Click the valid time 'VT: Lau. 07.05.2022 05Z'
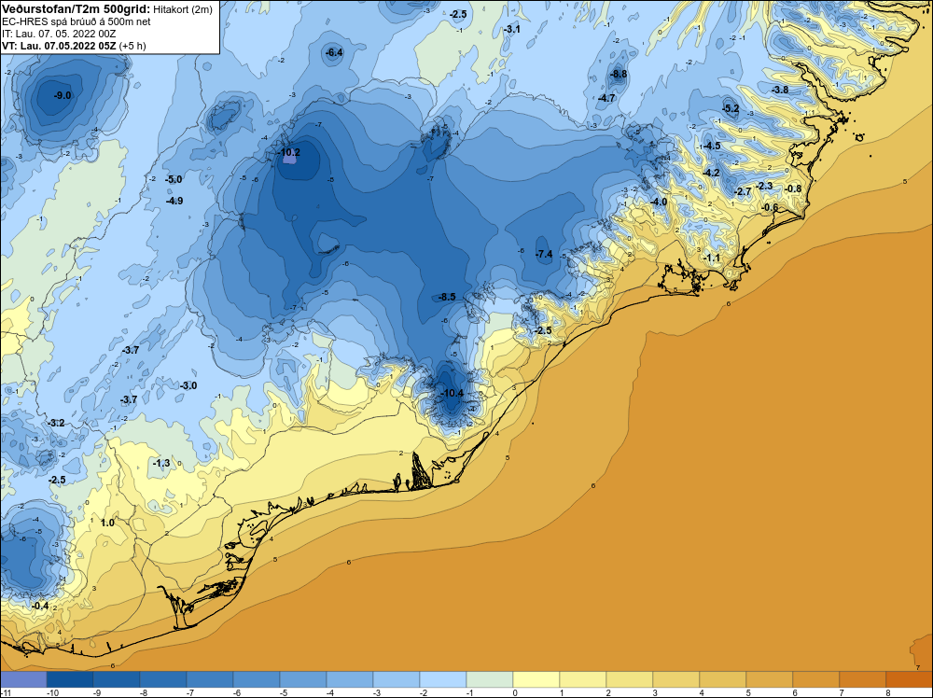 pos(60,46)
